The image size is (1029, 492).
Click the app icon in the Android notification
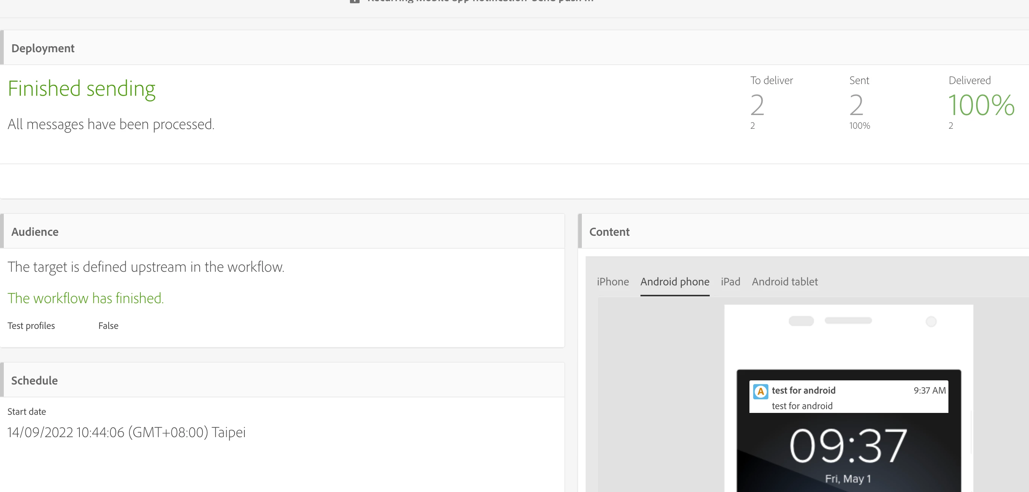[760, 391]
